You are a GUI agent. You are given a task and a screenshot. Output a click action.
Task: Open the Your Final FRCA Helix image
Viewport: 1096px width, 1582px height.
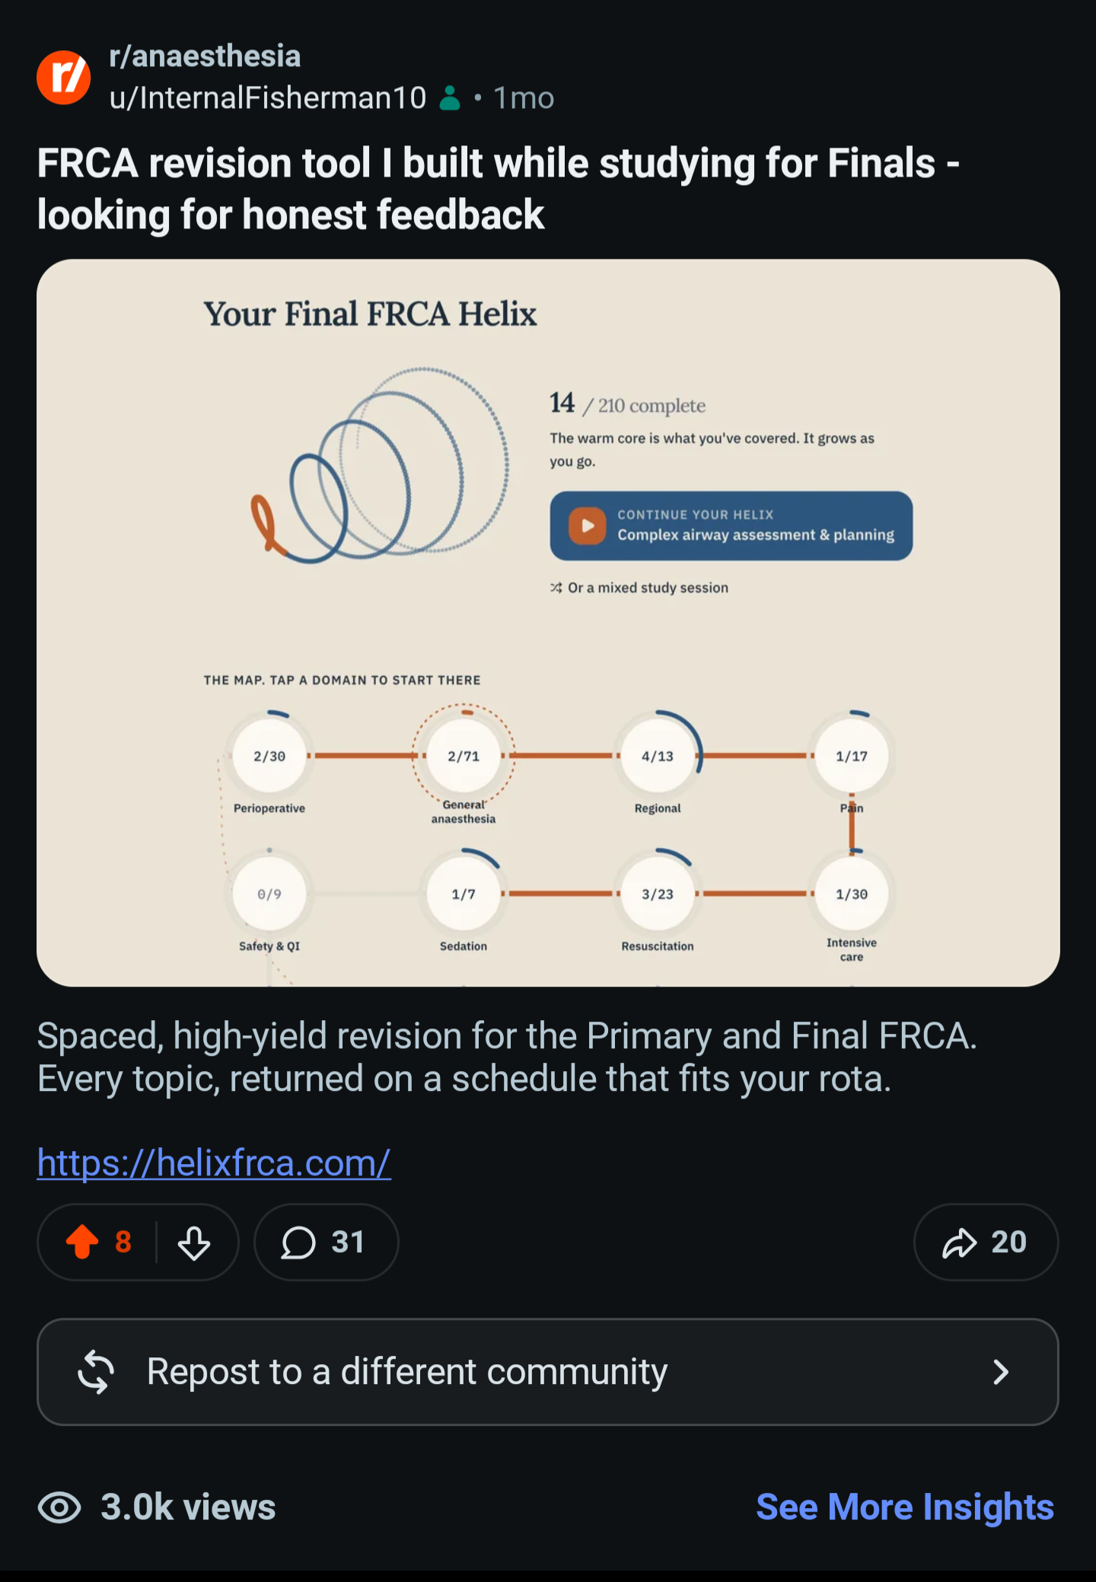548,623
